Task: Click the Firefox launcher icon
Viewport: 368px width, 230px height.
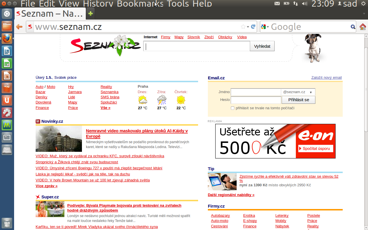Action: click(x=7, y=38)
